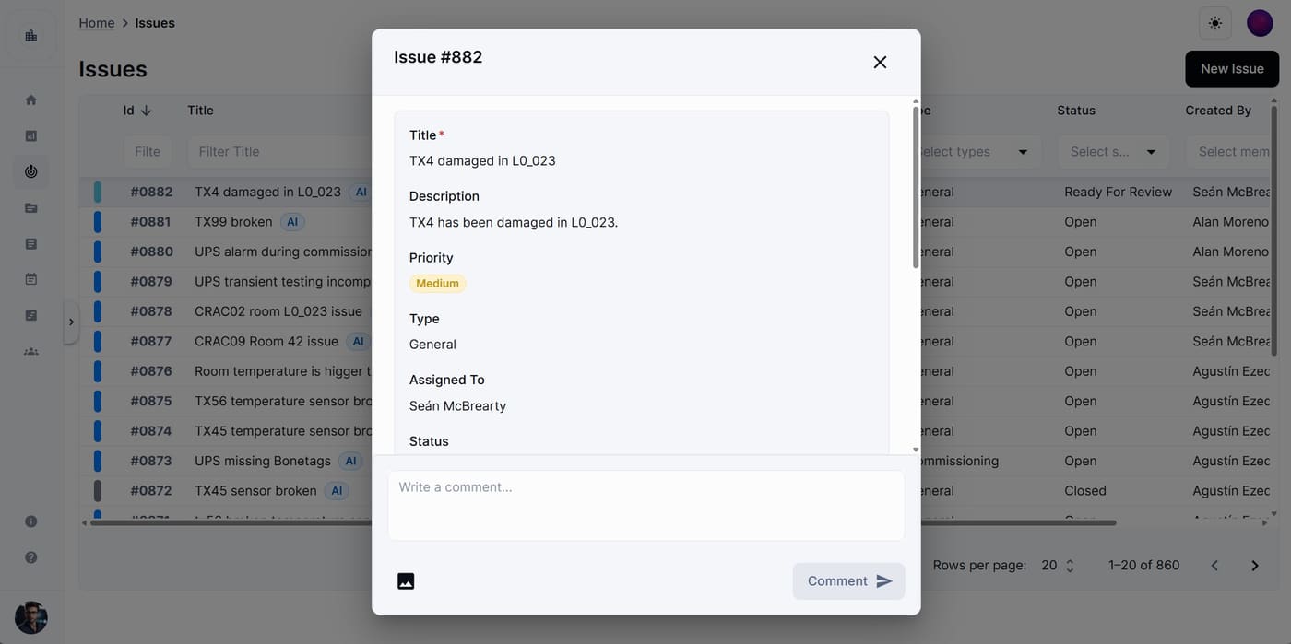Open the home icon in sidebar
1291x644 pixels.
point(31,100)
